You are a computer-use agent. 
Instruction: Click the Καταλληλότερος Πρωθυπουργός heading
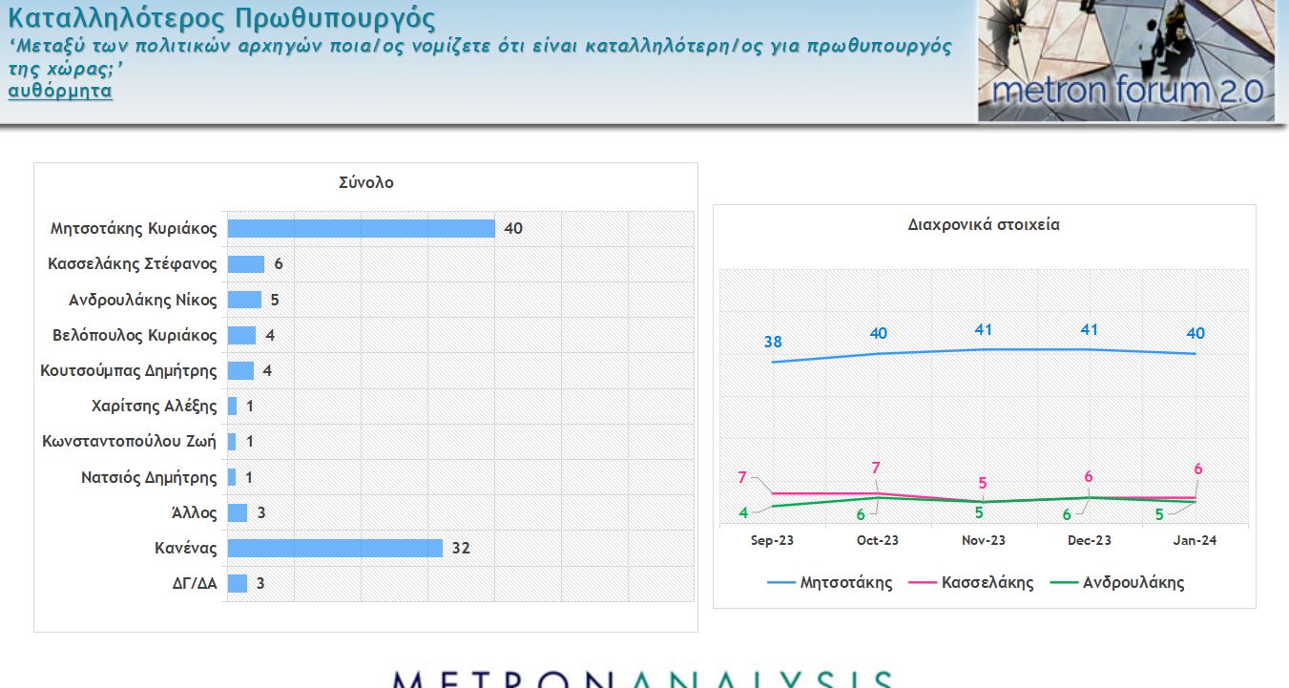tap(221, 18)
